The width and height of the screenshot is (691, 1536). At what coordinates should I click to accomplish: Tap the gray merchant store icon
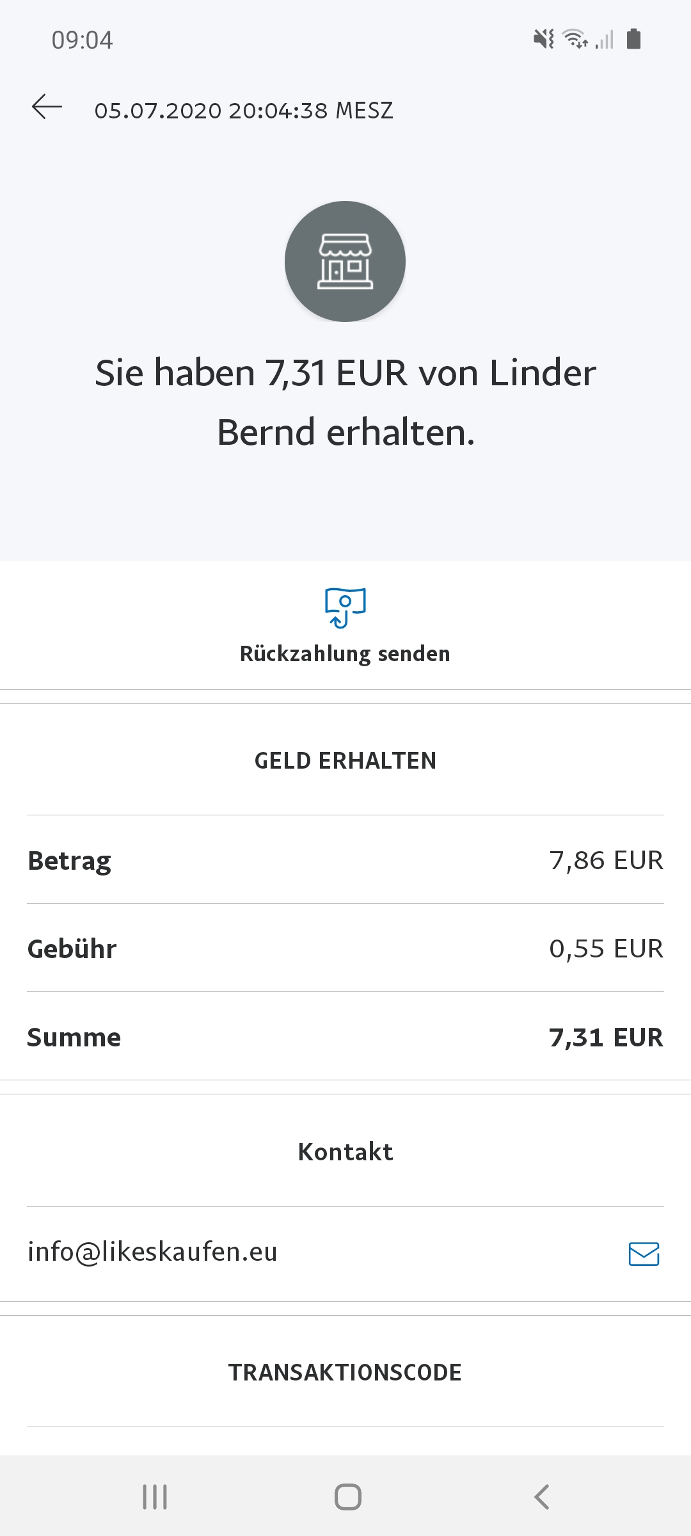(x=345, y=262)
